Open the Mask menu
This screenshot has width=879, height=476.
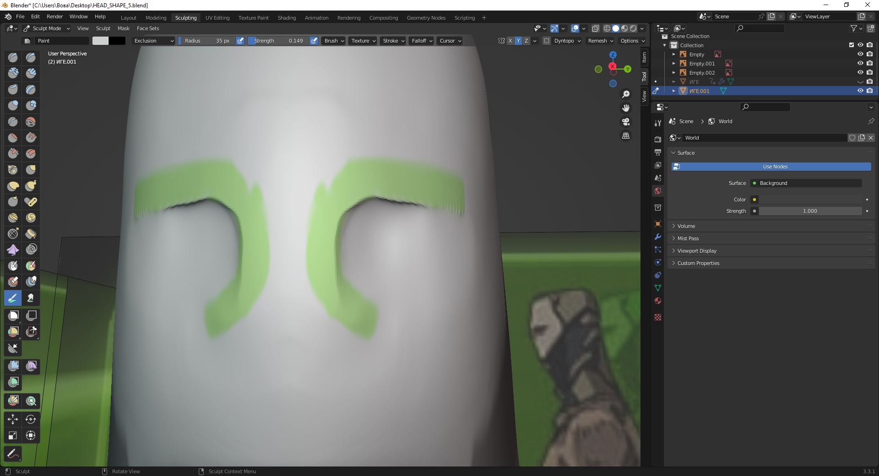pos(124,28)
